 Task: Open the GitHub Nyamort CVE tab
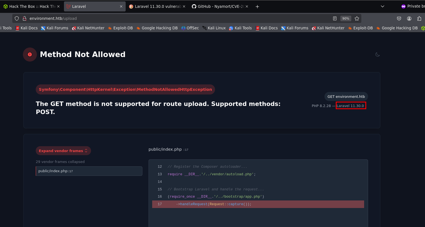coord(220,6)
